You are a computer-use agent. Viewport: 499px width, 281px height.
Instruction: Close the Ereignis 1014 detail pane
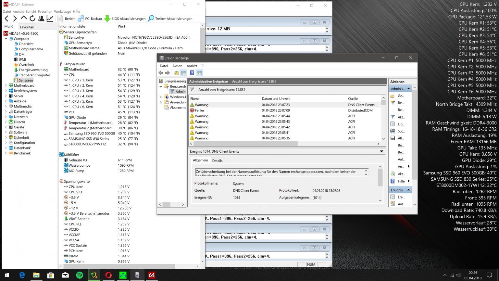(x=381, y=151)
